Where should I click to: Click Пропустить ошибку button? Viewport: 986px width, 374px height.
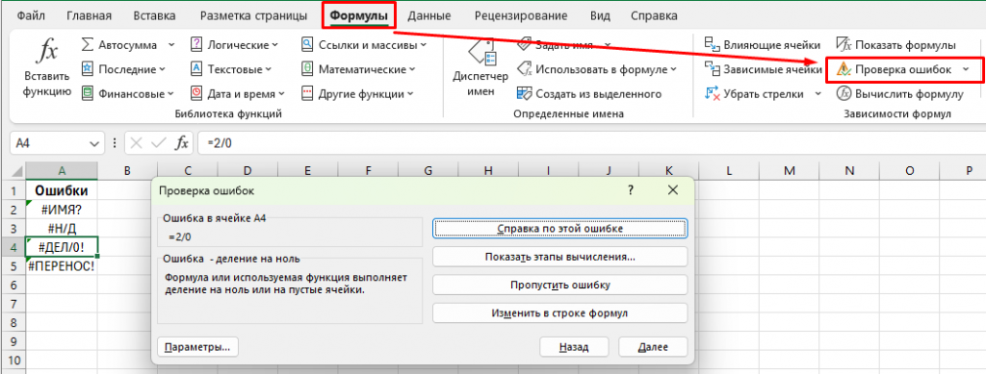point(560,285)
